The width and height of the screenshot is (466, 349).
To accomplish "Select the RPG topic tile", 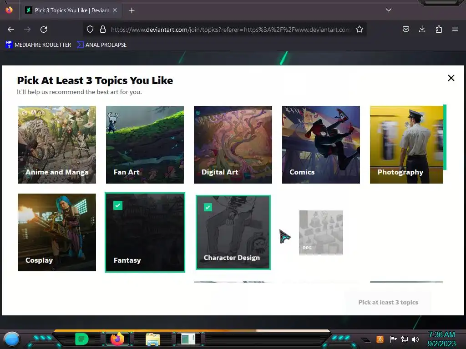I will (x=321, y=232).
